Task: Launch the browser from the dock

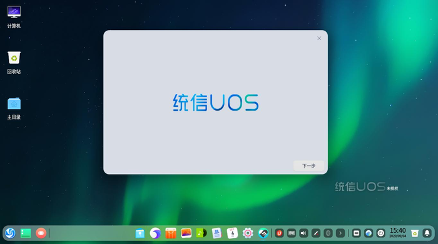Action: pos(155,233)
